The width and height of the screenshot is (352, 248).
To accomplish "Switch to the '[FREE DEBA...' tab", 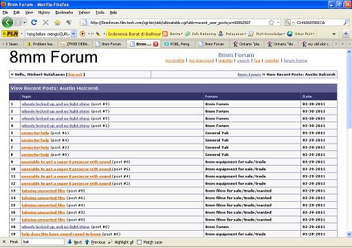I will pos(76,44).
